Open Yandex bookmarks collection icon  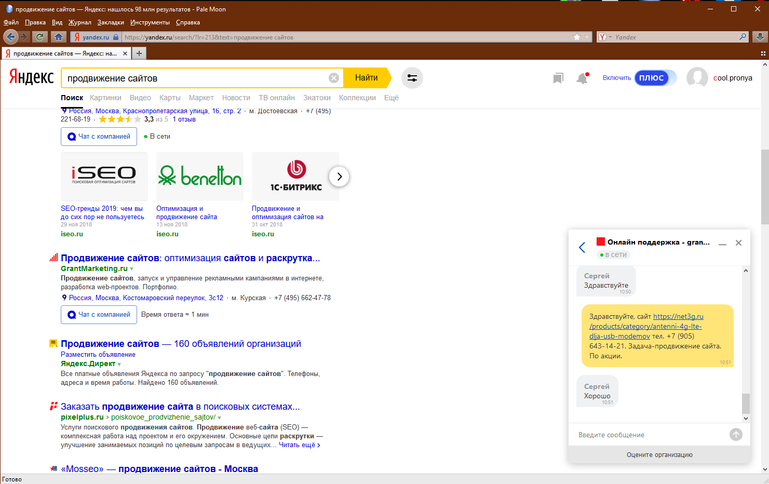click(x=558, y=78)
